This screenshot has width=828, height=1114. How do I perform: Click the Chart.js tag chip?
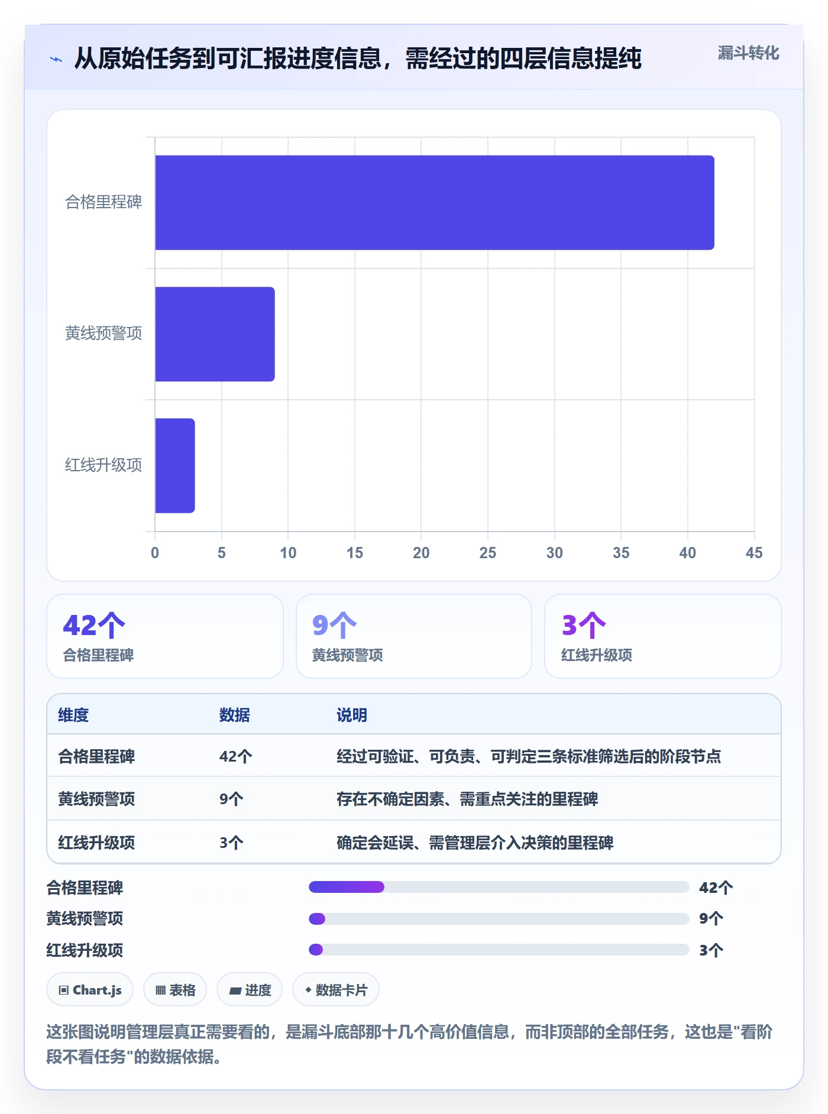[90, 990]
